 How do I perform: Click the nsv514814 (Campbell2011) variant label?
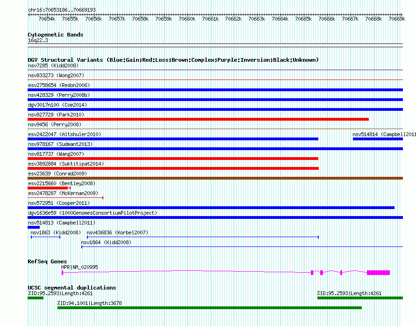384,134
